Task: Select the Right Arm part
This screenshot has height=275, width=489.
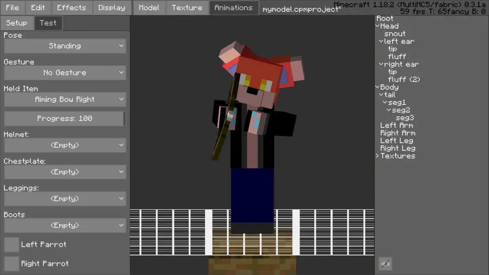Action: [398, 133]
